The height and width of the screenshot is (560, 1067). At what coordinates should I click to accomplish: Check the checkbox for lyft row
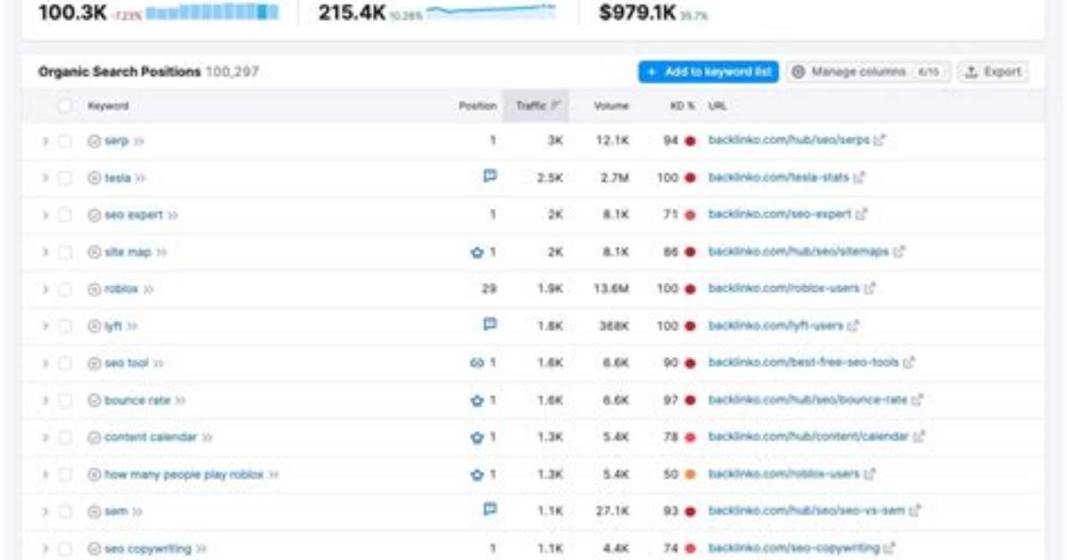64,326
